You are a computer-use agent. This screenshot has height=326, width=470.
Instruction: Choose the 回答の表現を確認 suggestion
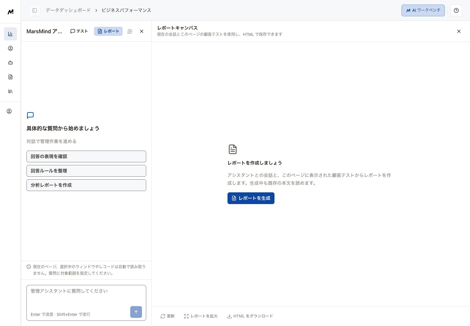(x=86, y=156)
